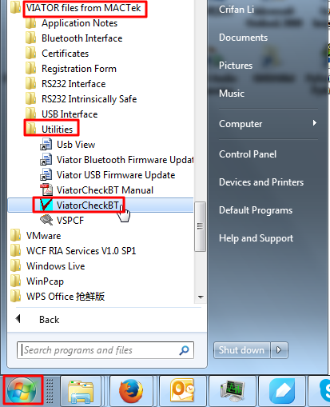Click the Usb View shortcut icon
The height and width of the screenshot is (407, 330).
46,144
